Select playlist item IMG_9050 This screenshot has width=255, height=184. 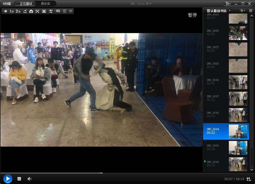[x=226, y=148]
